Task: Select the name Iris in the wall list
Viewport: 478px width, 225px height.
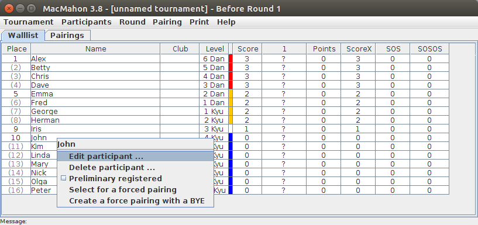Action: (x=36, y=129)
